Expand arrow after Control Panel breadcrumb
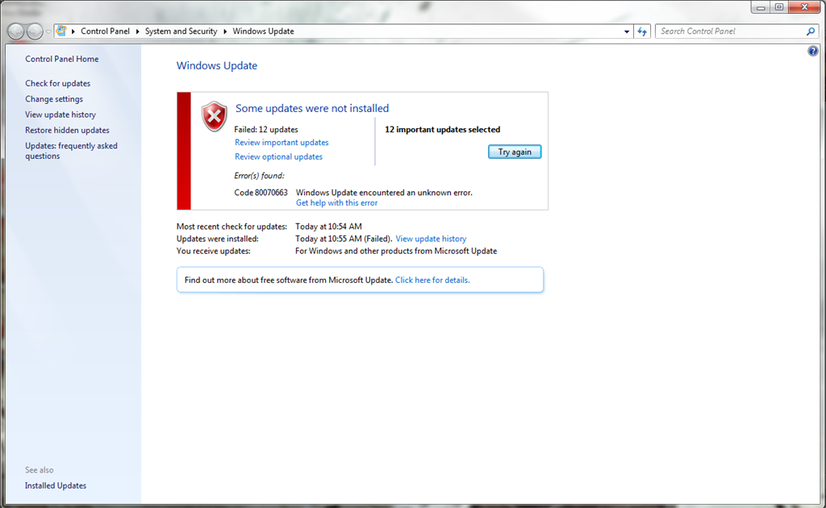Viewport: 826px width, 508px height. (x=137, y=31)
